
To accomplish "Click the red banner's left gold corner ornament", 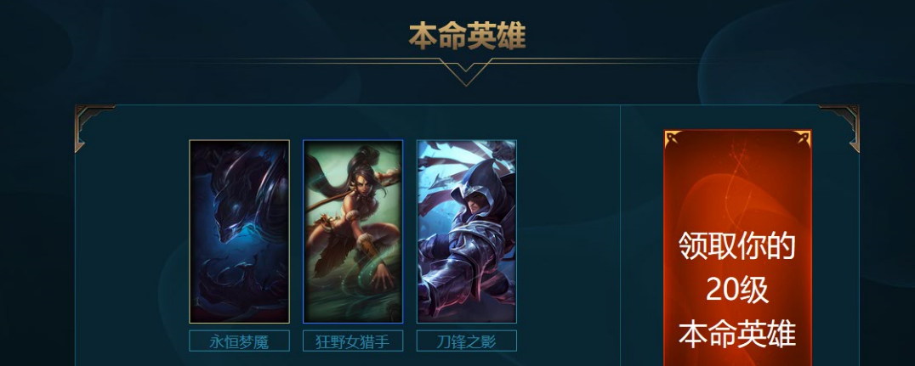I will click(x=674, y=138).
